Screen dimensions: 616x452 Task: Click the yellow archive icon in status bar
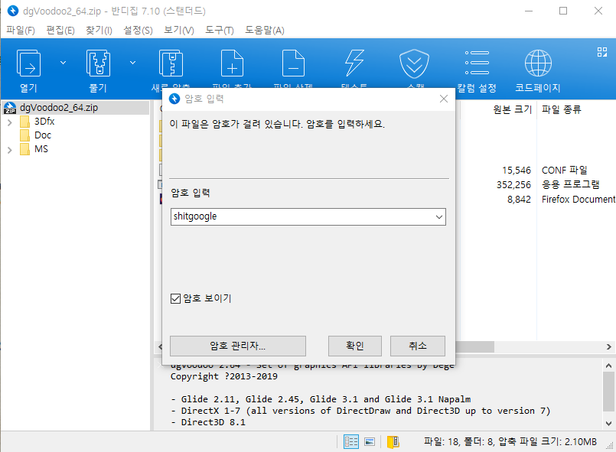coord(393,442)
